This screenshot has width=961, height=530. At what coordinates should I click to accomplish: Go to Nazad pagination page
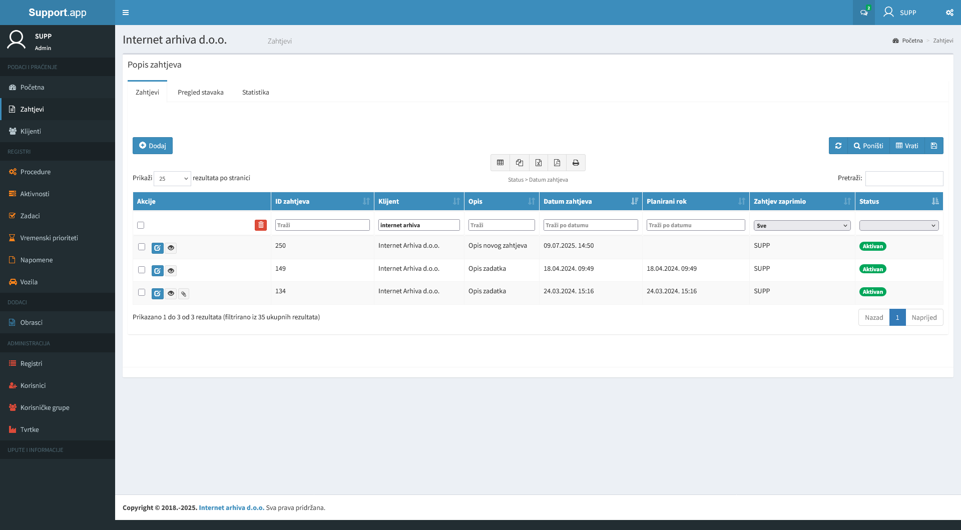(x=874, y=317)
